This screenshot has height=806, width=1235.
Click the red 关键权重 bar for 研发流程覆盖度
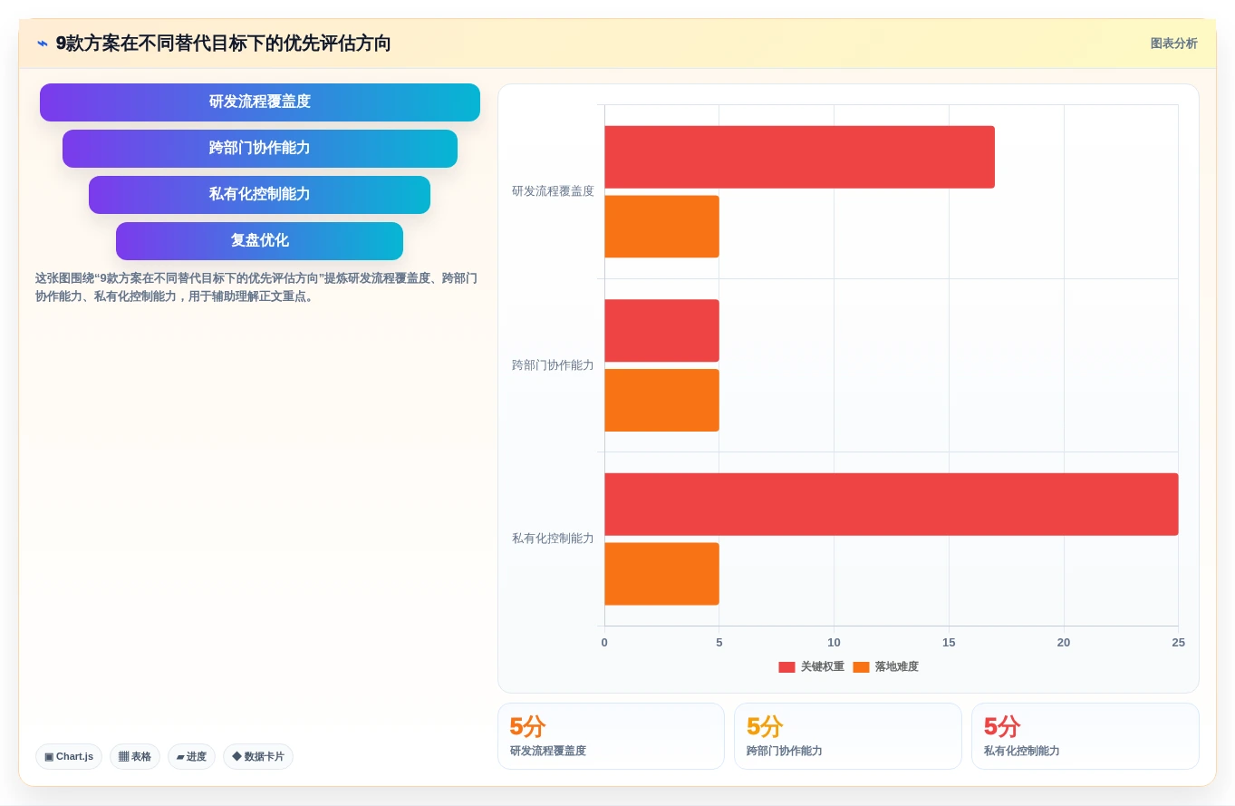799,157
